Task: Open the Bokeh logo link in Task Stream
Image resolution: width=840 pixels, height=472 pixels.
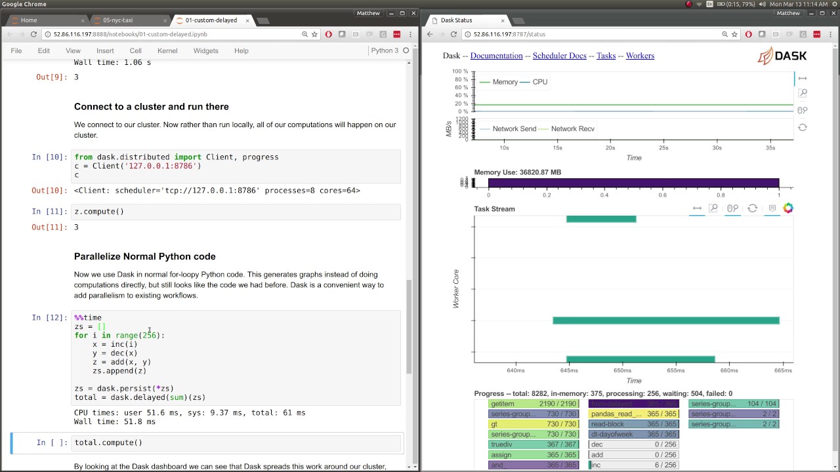Action: click(788, 208)
